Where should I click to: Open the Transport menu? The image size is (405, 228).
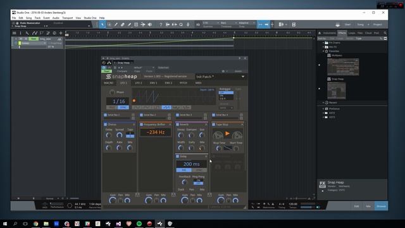click(68, 18)
